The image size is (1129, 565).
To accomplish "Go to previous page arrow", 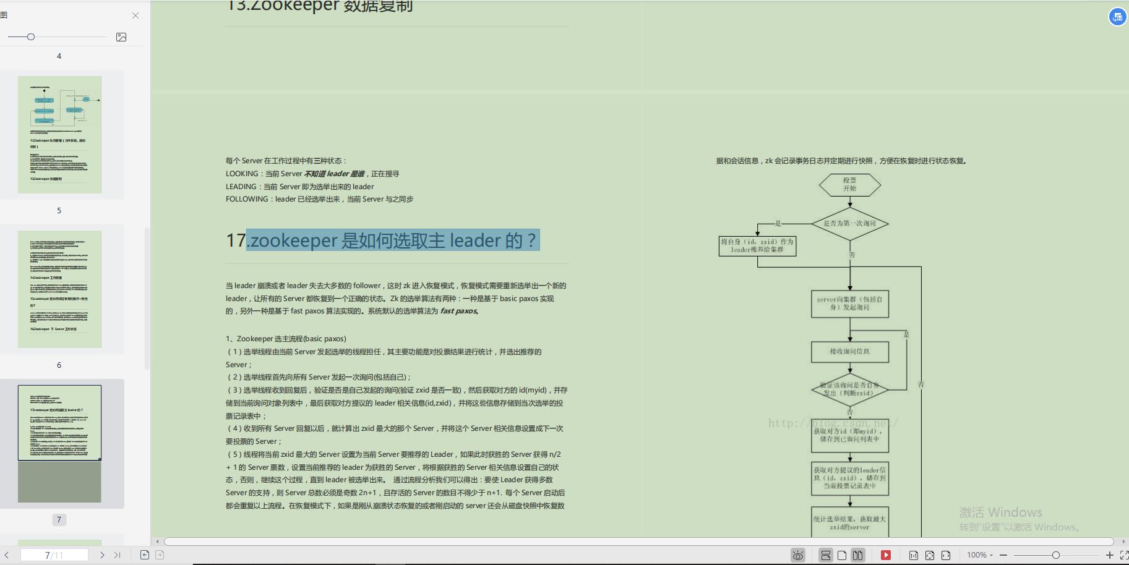I will tap(7, 555).
